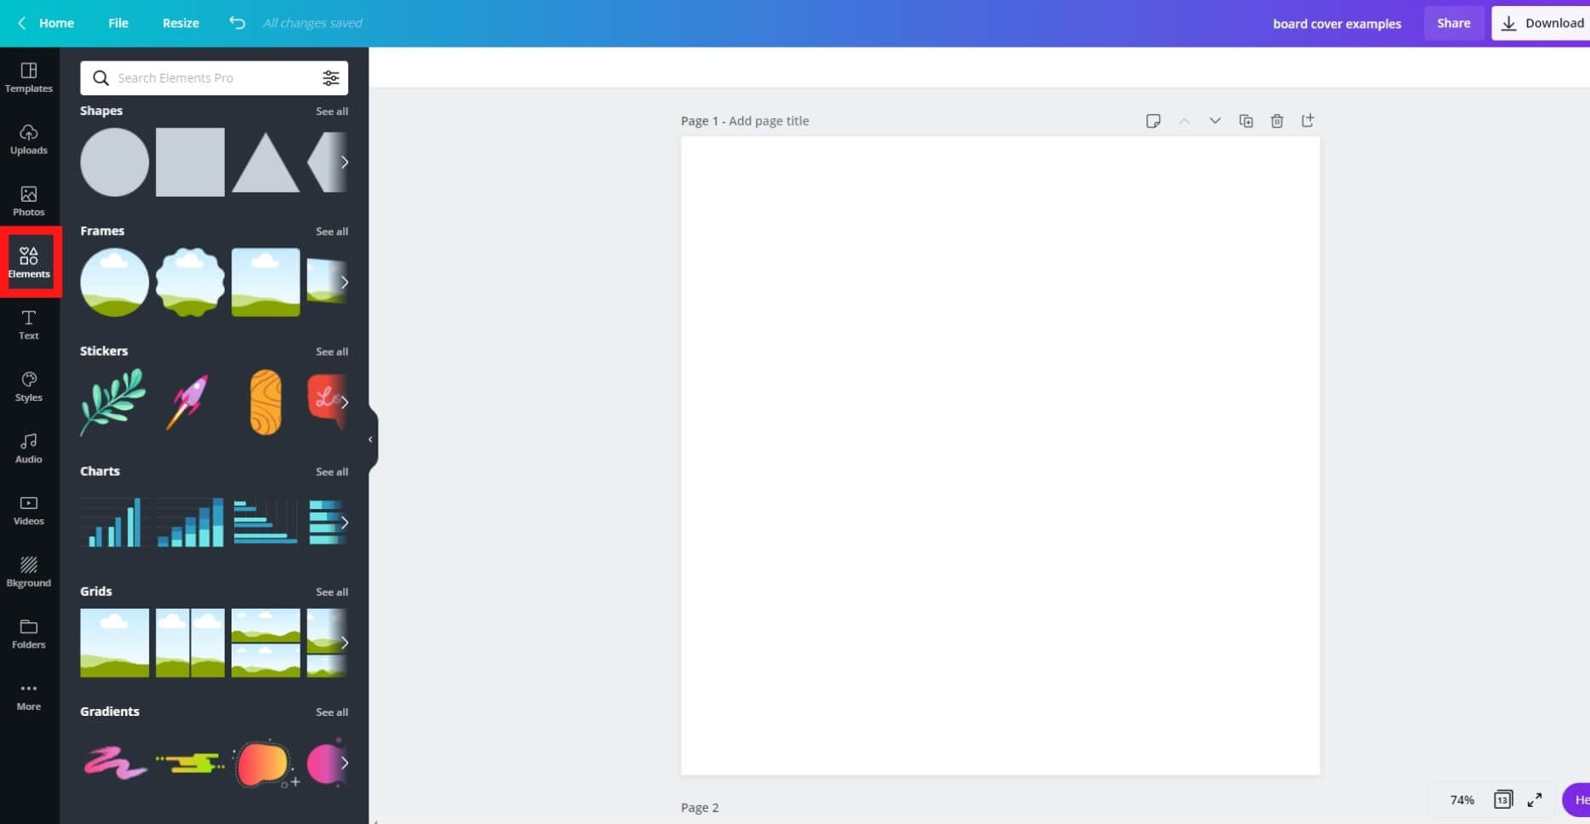Screen dimensions: 1590x824
Task: Click the undo arrow icon
Action: tap(237, 23)
